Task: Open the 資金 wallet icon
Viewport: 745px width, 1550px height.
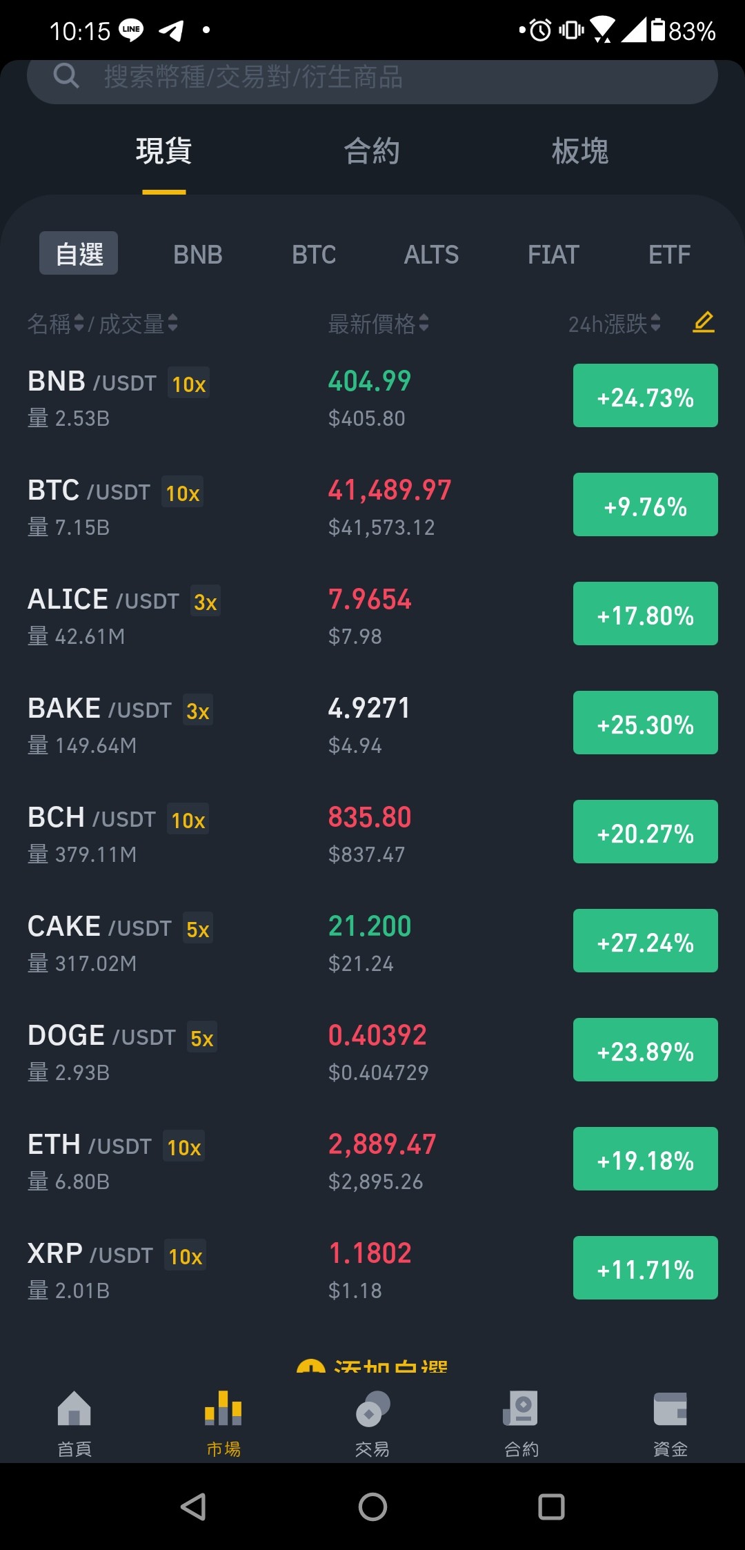Action: 670,1409
